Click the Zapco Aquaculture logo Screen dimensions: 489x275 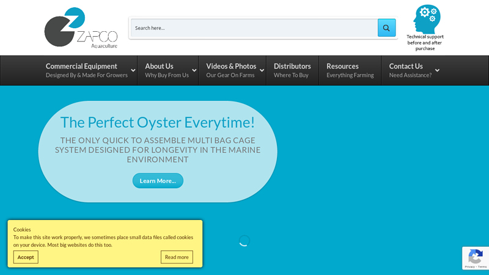coord(80,28)
